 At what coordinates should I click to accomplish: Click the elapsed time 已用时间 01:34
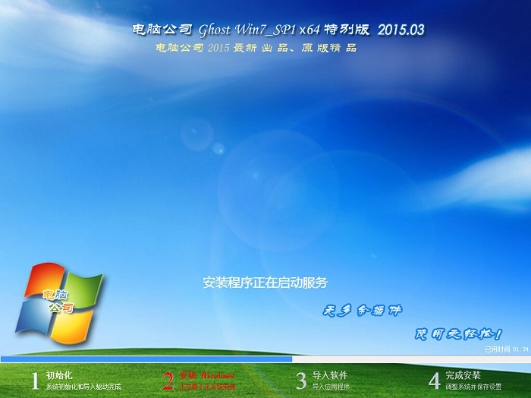[x=507, y=349]
